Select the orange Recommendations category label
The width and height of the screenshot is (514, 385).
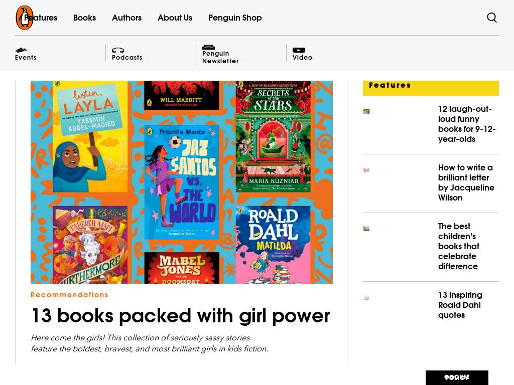[x=70, y=295]
